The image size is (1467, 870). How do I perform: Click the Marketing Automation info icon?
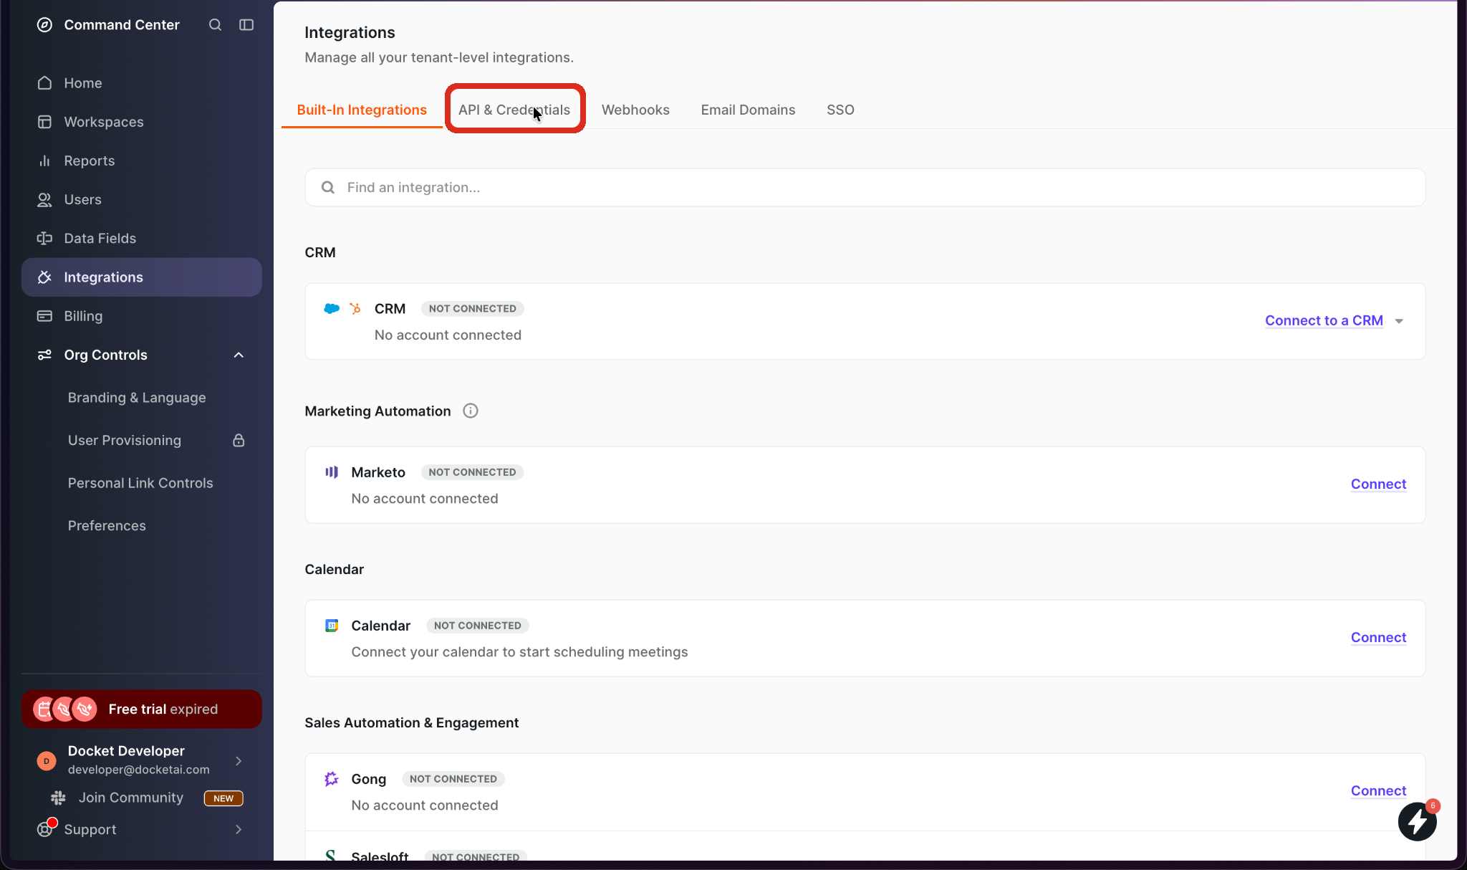tap(470, 411)
